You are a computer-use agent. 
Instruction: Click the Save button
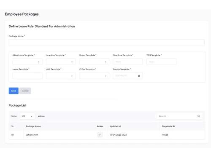click(14, 91)
